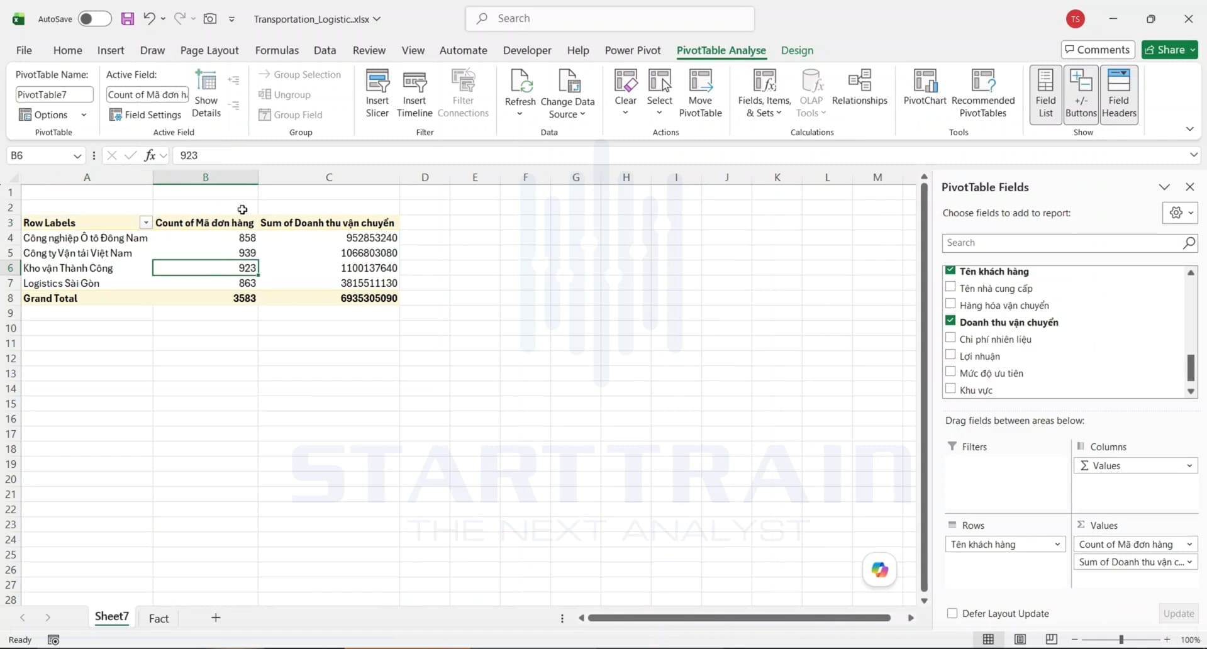Toggle the +/- Buttons option

(1081, 94)
